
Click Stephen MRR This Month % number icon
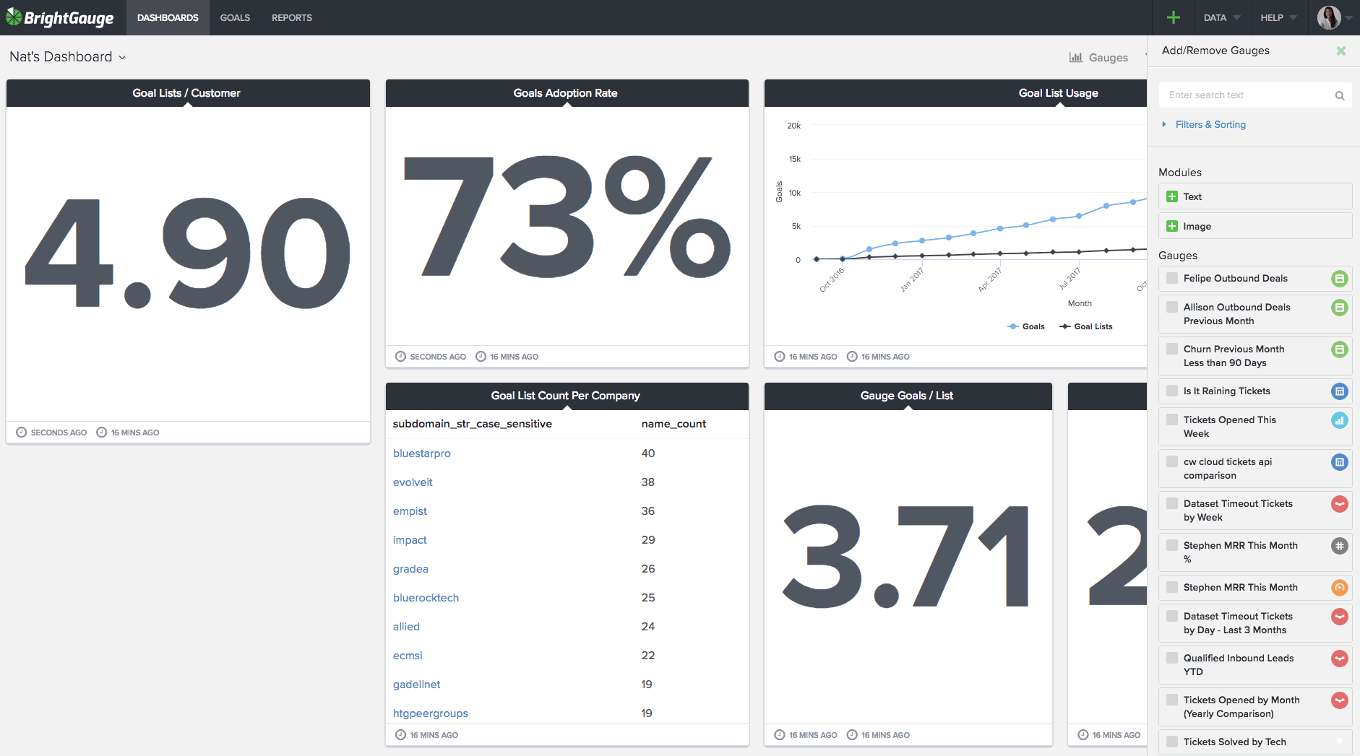1340,546
